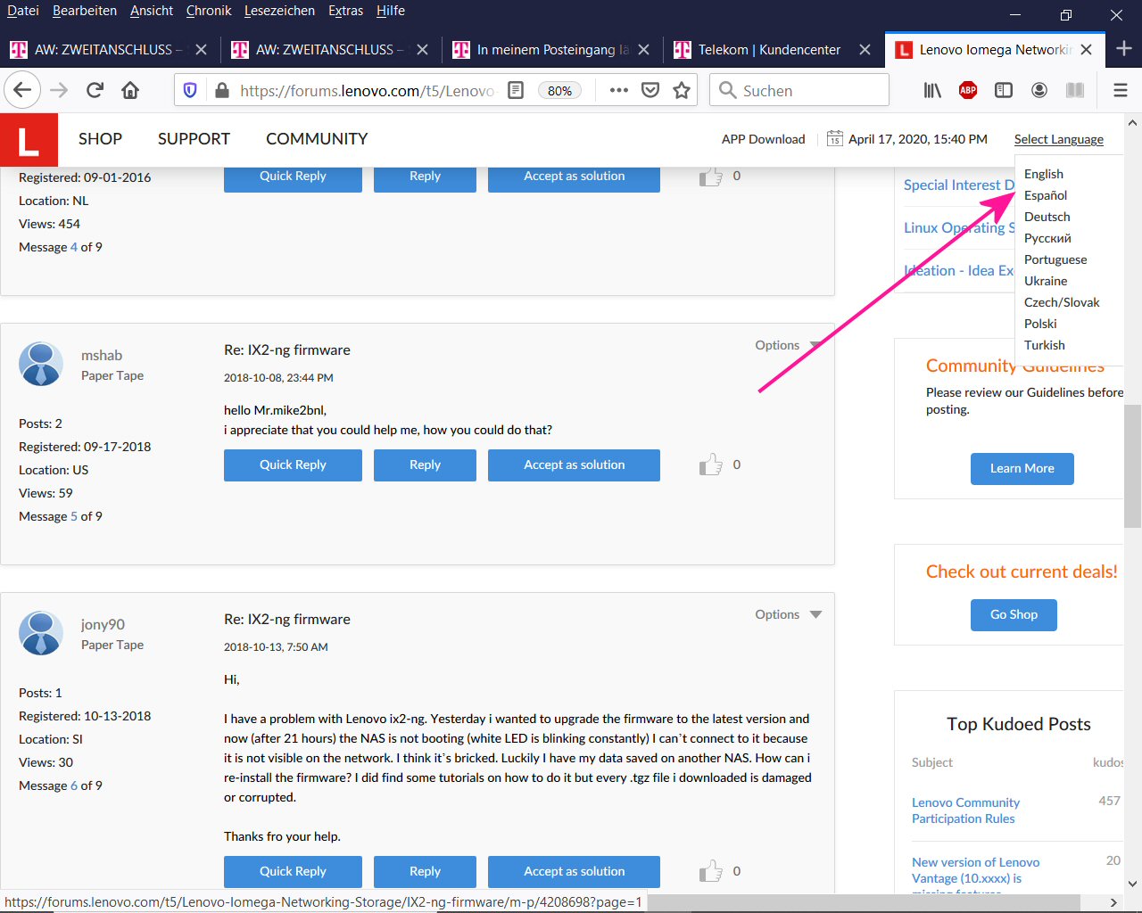
Task: Close the Telekom Kundencenter tab
Action: [x=865, y=50]
